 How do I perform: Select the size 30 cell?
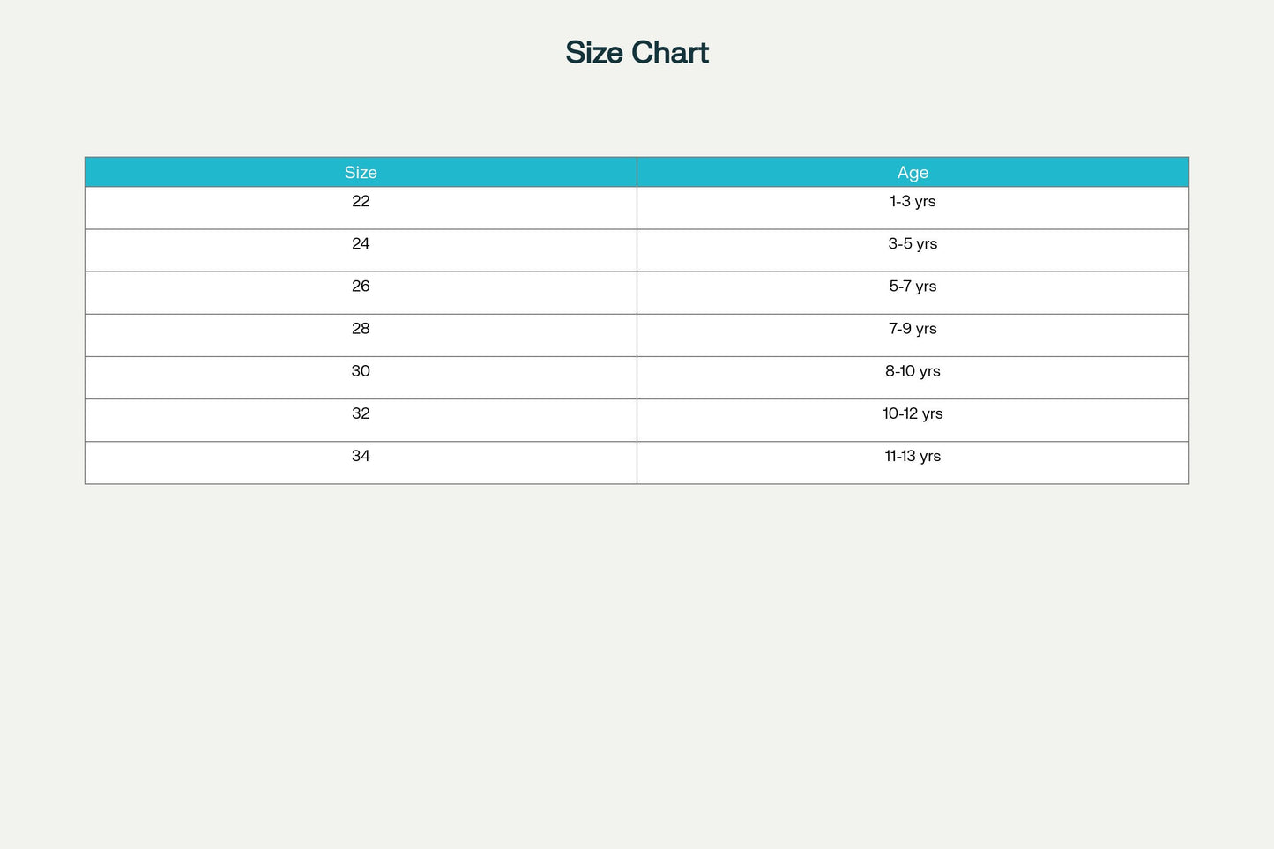click(x=361, y=371)
